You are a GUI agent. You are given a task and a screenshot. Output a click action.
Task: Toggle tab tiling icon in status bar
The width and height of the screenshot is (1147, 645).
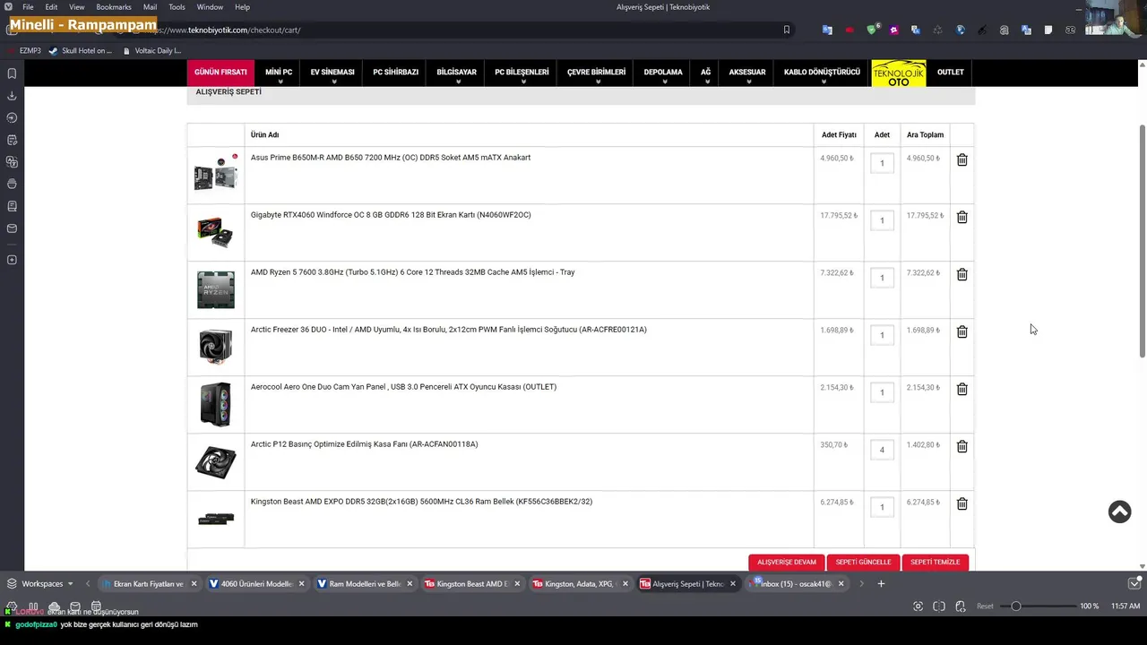939,606
